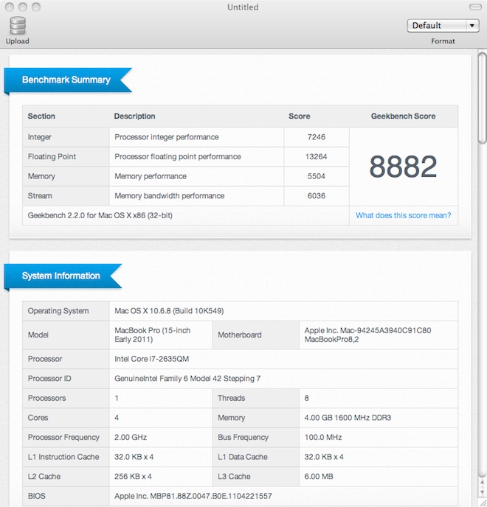Click the Memory bandwidth performance description
This screenshot has width=487, height=507.
tap(169, 196)
